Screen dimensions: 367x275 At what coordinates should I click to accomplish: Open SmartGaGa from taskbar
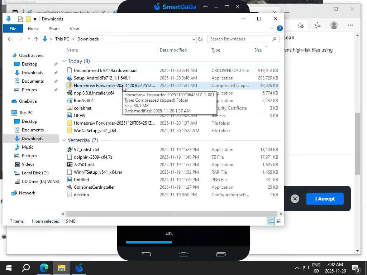click(x=79, y=268)
